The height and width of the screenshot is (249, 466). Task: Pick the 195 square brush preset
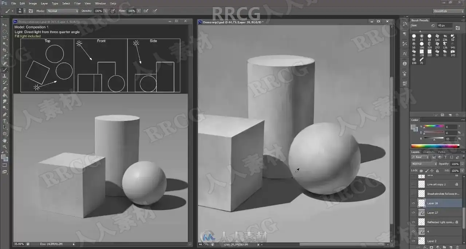coord(422,52)
